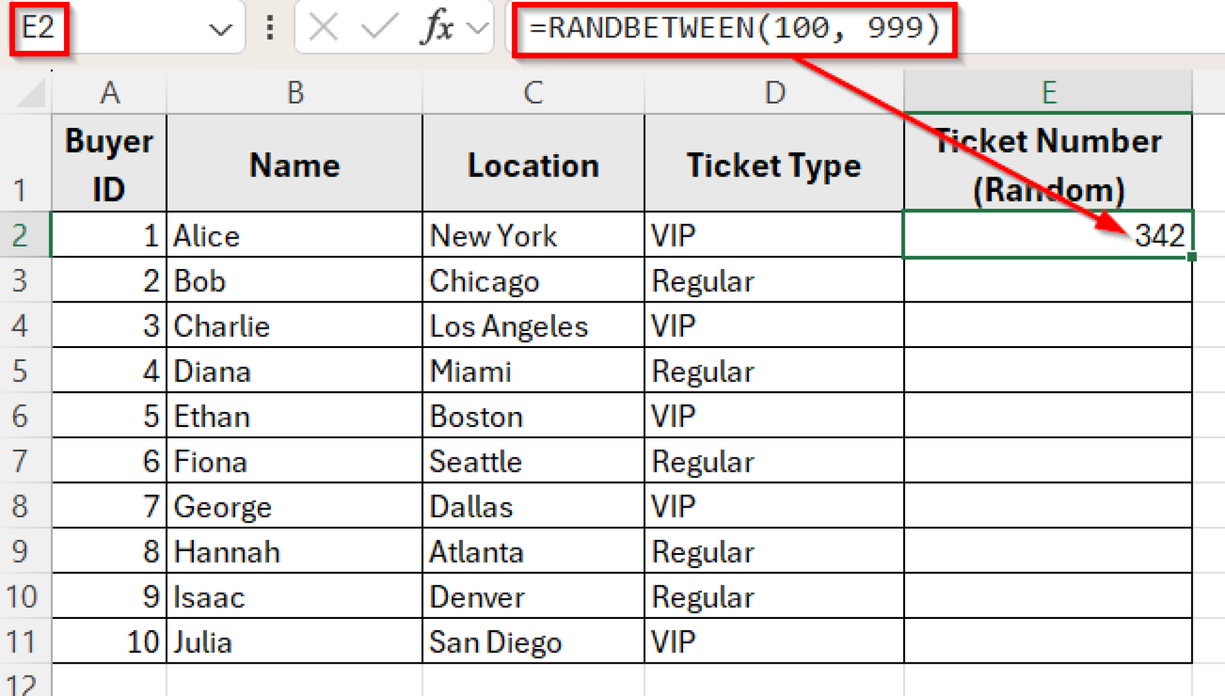Image resolution: width=1225 pixels, height=696 pixels.
Task: Click the vertical dots grip beside Name Box
Action: (x=270, y=27)
